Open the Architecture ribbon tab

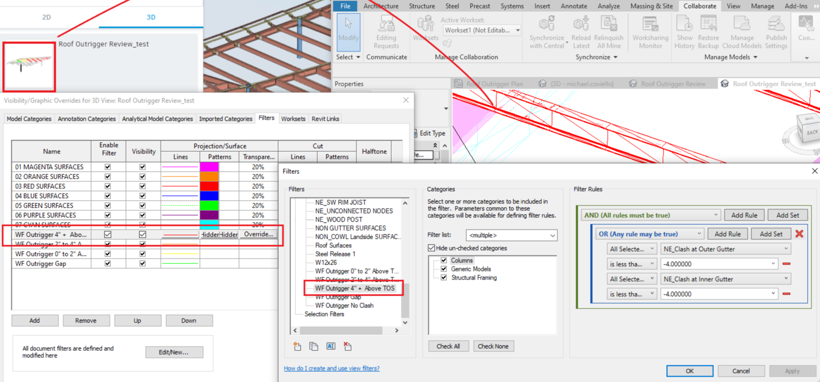point(381,6)
